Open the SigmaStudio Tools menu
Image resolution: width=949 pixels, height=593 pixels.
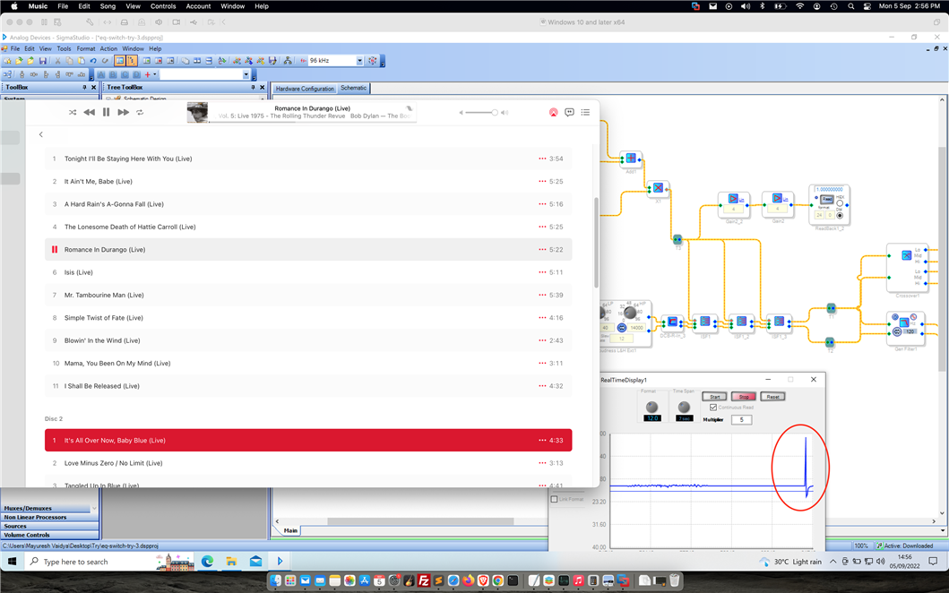tap(65, 48)
